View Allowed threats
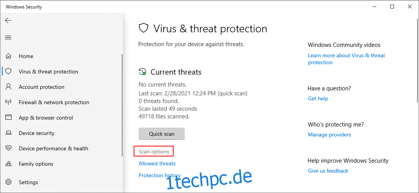 [157, 163]
